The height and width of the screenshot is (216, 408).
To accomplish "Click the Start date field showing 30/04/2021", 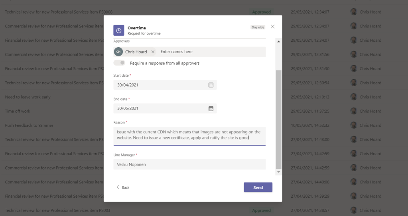I will point(160,85).
